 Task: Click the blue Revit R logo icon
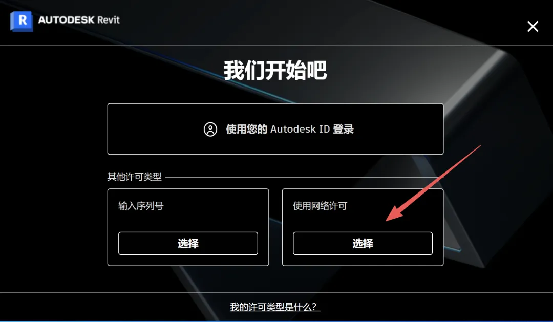tap(22, 21)
